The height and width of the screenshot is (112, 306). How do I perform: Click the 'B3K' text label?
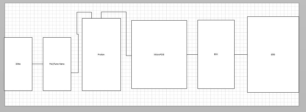click(216, 54)
